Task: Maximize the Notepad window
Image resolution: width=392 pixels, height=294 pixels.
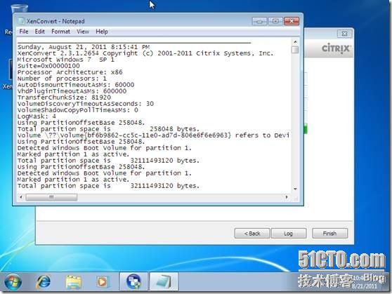Action: pos(275,21)
